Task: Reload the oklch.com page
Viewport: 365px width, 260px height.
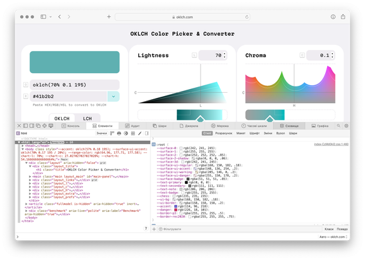Action: pos(247,17)
